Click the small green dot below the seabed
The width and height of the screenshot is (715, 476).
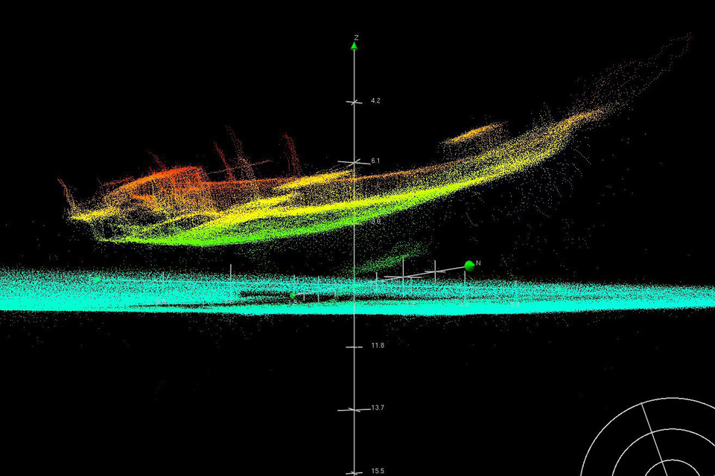coord(293,295)
